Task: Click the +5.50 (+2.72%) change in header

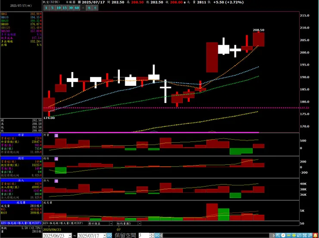Action: pos(228,2)
